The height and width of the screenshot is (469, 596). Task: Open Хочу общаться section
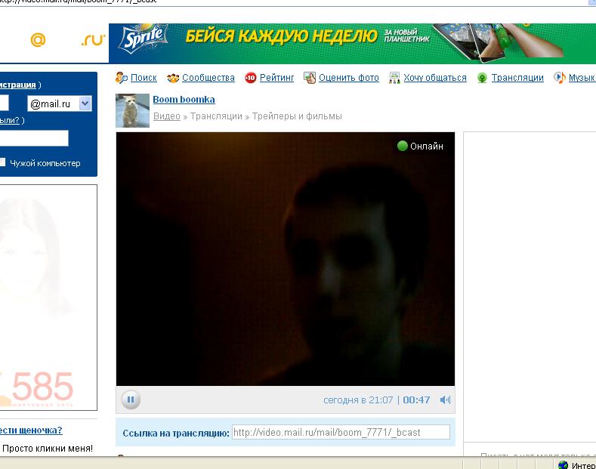tap(435, 78)
